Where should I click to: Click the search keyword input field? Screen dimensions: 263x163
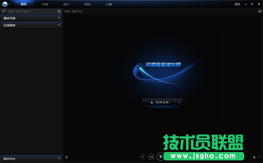point(32,11)
